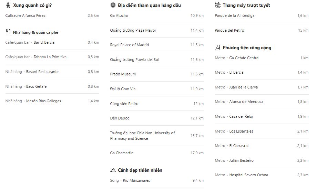The width and height of the screenshot is (316, 189).
Task: Open the Đền Debod attraction row
Action: 120,118
